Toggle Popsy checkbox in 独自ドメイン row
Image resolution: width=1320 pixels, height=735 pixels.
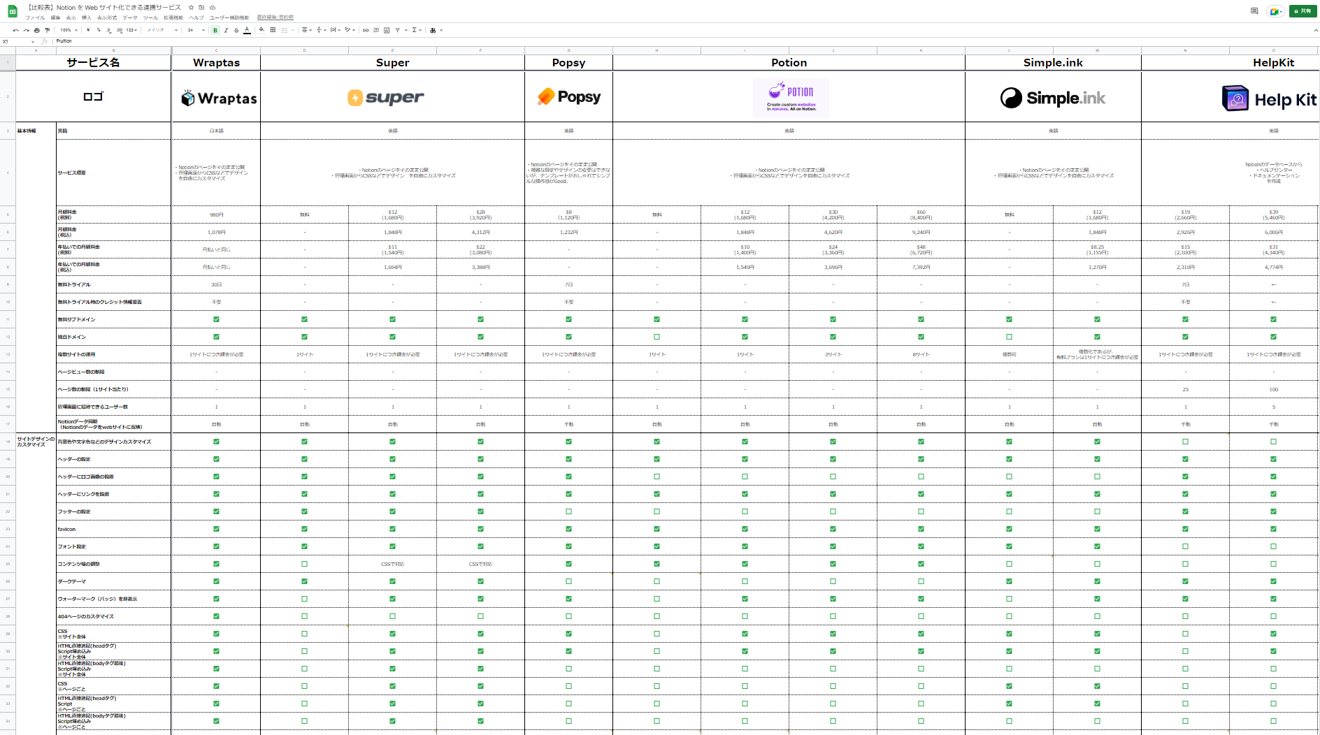(x=568, y=337)
